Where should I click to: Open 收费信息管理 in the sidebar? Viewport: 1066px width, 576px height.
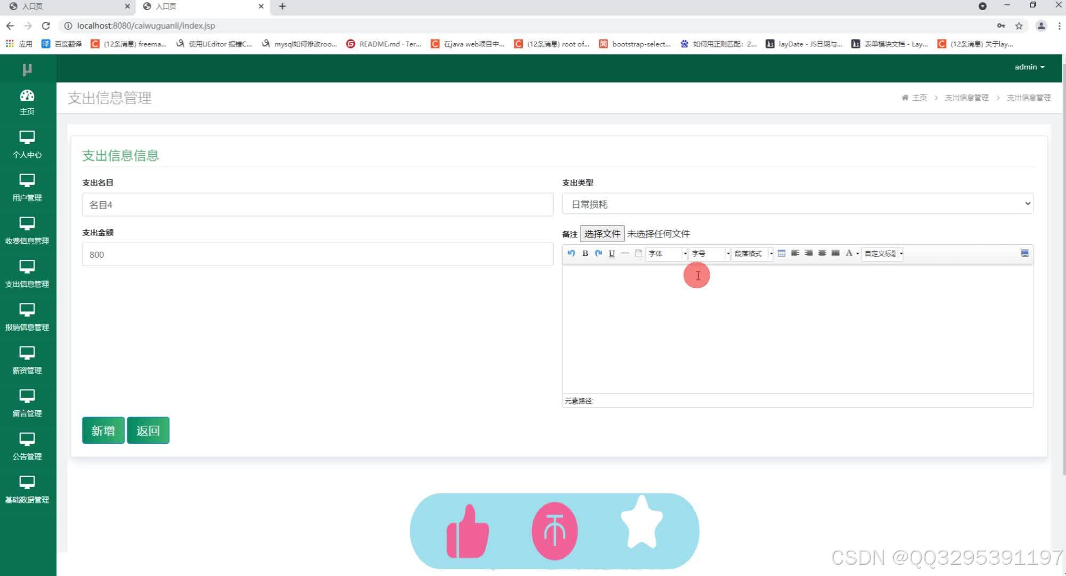click(27, 231)
